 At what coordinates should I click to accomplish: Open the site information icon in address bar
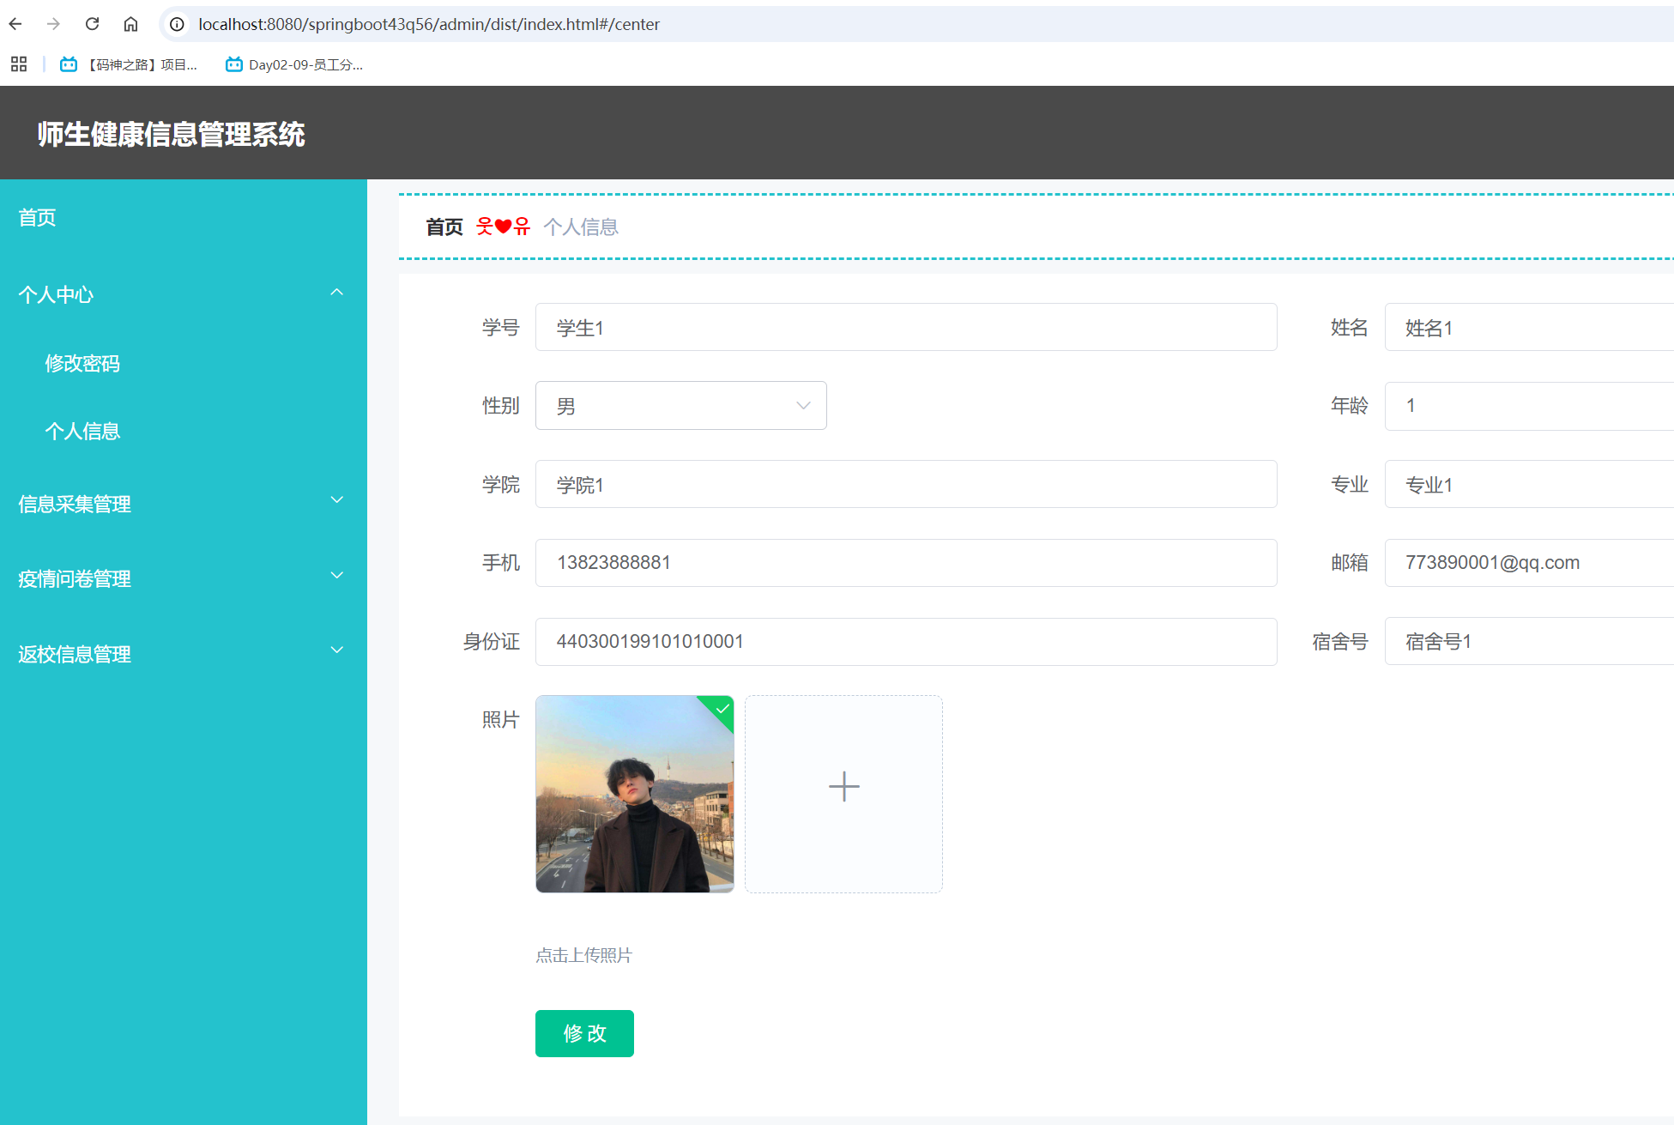pyautogui.click(x=176, y=24)
